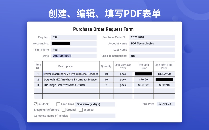Select line total $319.98
Image resolution: width=209 pixels, height=130 pixels.
click(x=164, y=85)
